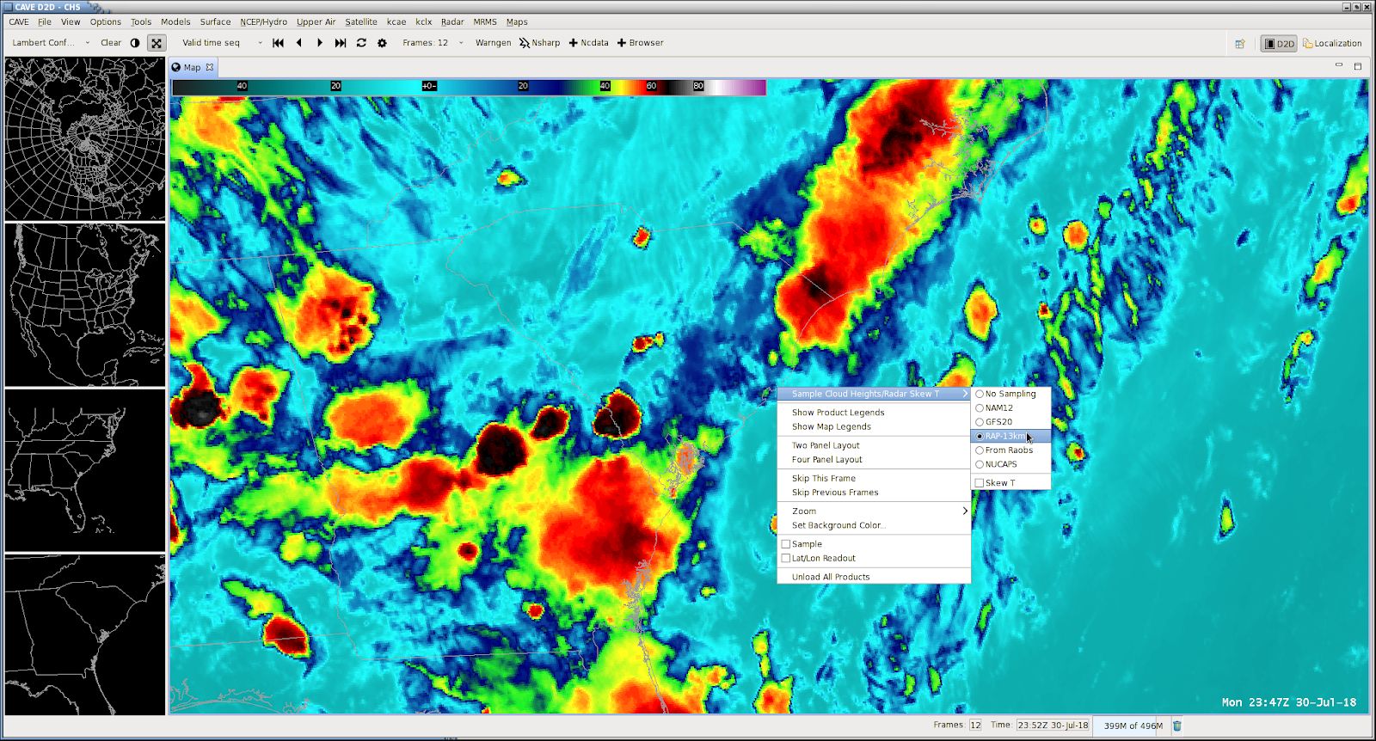
Task: Open the MRMS menu
Action: click(485, 21)
